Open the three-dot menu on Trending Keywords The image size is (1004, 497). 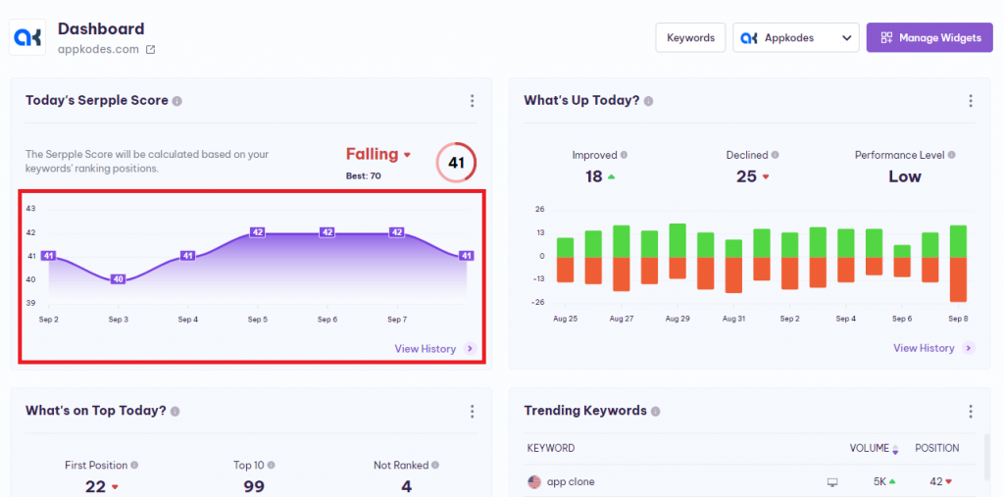pos(970,412)
